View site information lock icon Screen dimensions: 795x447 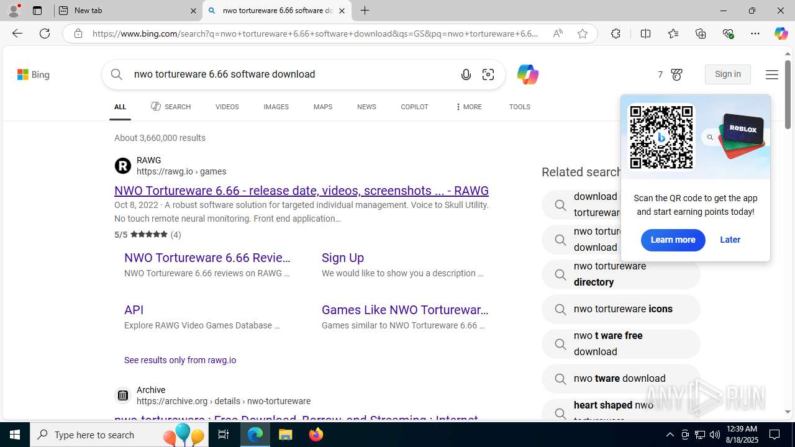(x=78, y=34)
